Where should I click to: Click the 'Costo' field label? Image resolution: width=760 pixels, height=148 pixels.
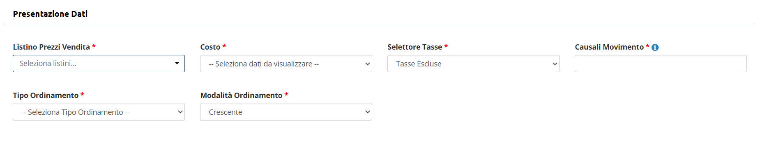pyautogui.click(x=210, y=47)
